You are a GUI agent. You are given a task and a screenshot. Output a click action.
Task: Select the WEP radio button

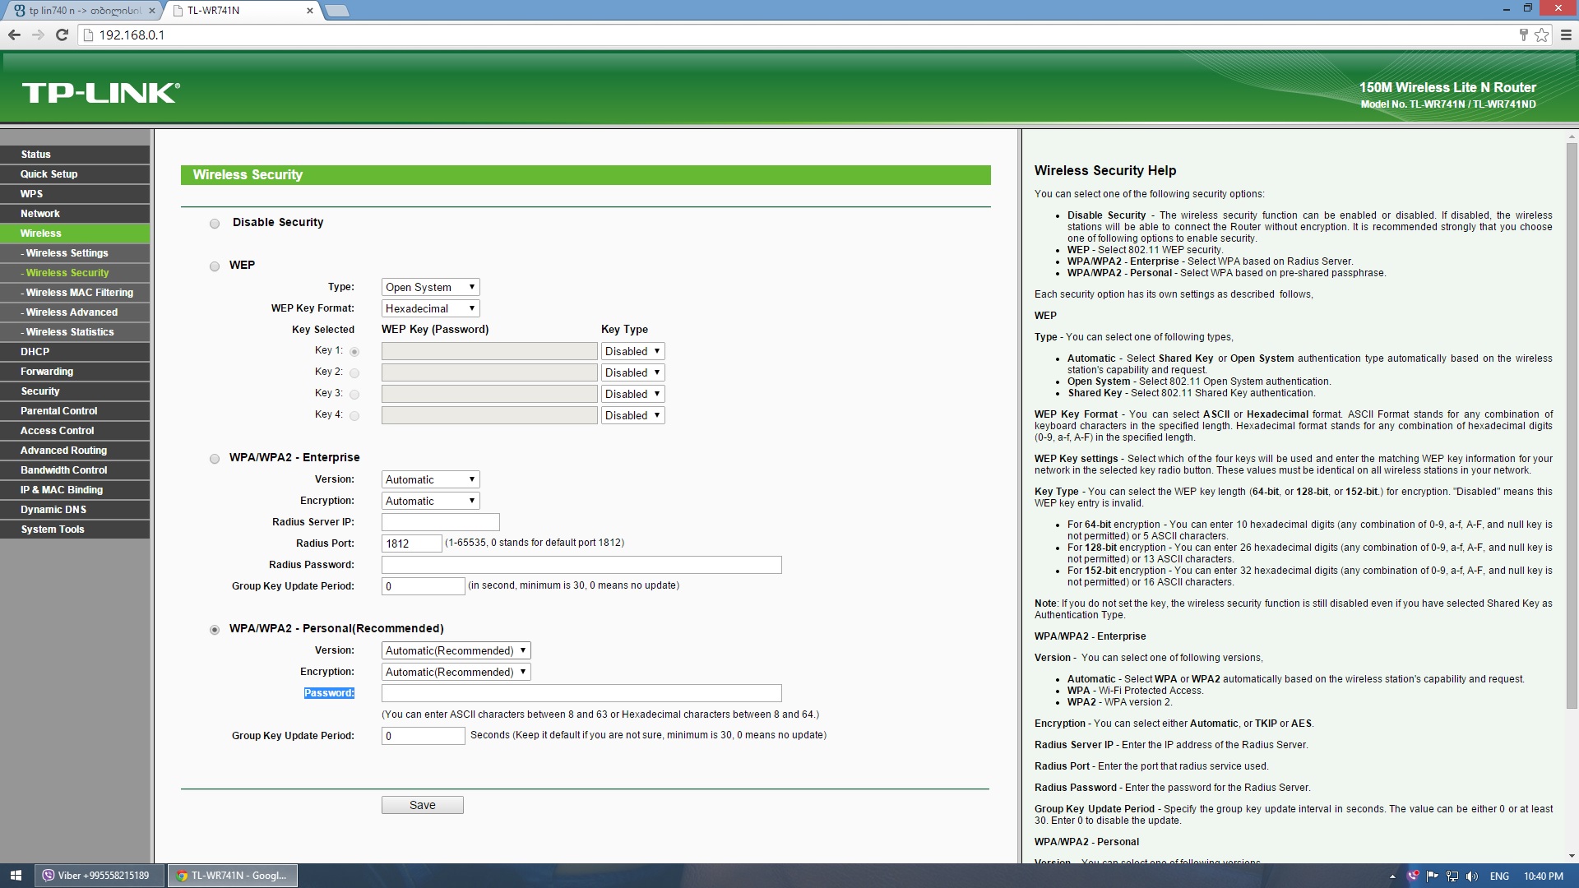215,266
